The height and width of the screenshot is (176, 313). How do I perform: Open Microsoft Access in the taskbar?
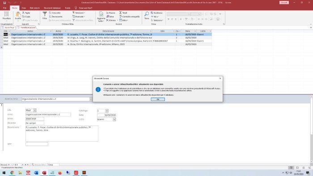click(x=44, y=172)
